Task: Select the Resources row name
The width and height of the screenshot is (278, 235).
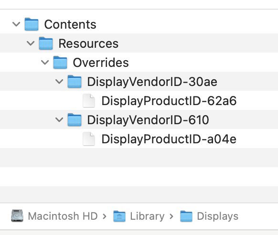Action: point(88,43)
